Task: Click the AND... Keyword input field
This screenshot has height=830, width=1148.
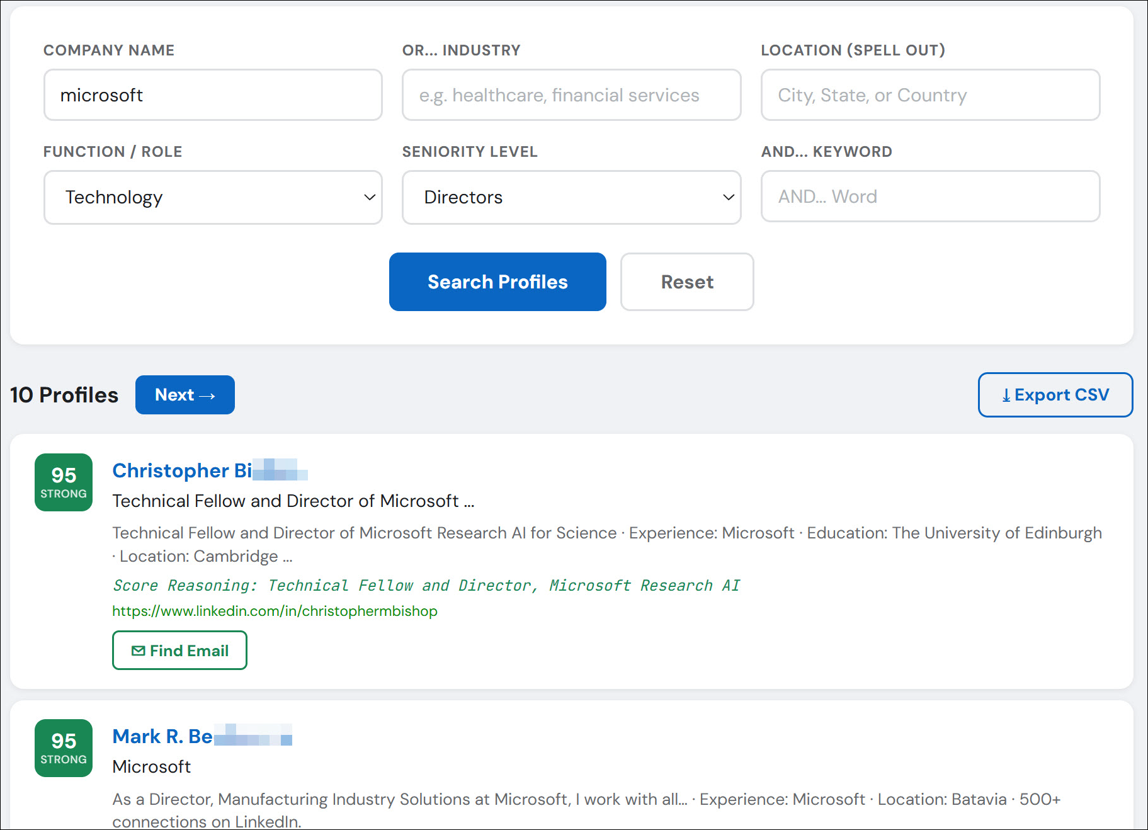Action: coord(930,196)
